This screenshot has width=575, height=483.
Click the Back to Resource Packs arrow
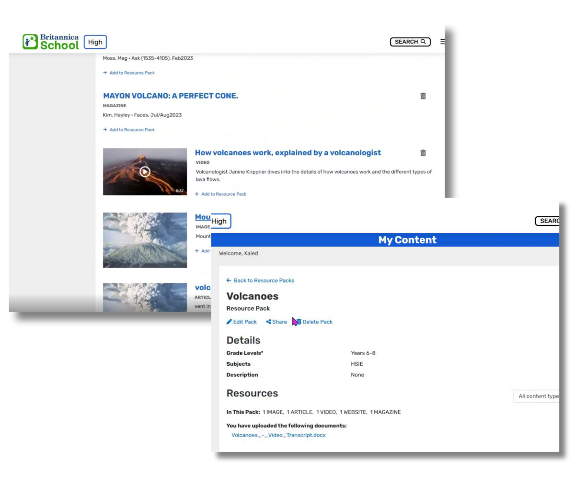[x=229, y=281]
